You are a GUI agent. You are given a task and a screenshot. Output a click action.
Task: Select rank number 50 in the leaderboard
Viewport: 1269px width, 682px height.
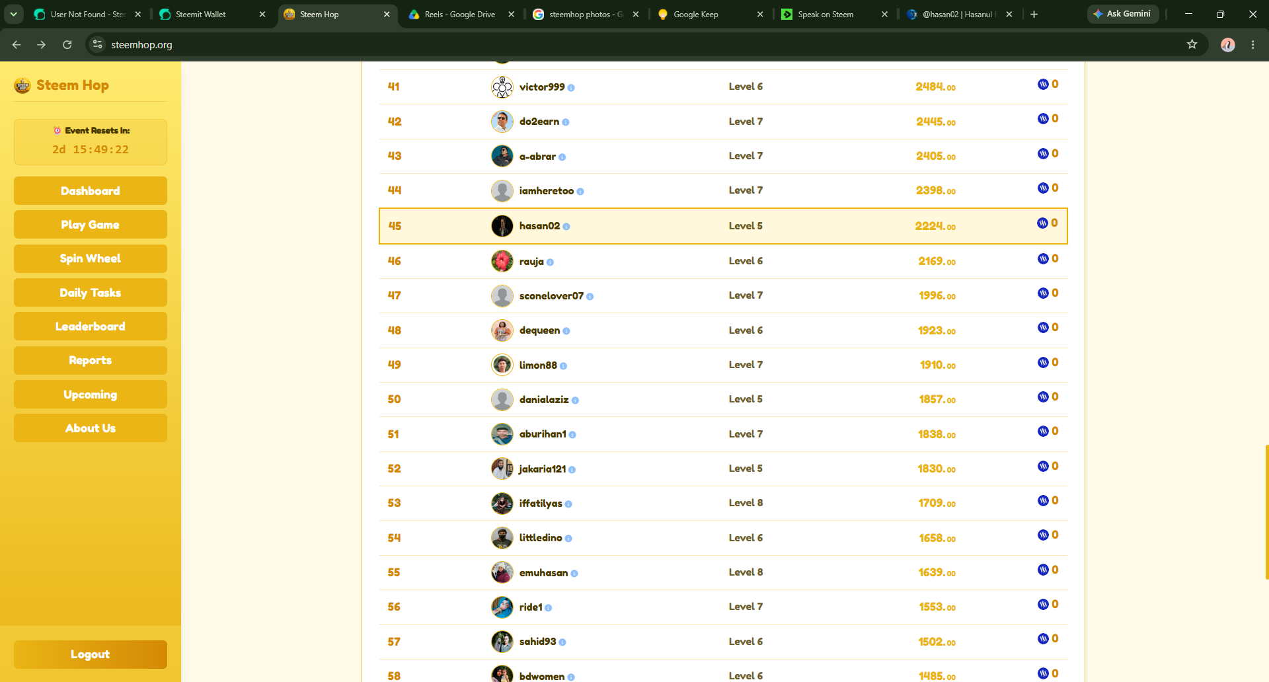[x=394, y=399]
